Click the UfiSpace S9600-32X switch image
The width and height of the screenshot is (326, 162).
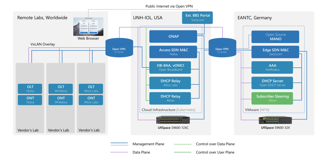click(x=275, y=121)
